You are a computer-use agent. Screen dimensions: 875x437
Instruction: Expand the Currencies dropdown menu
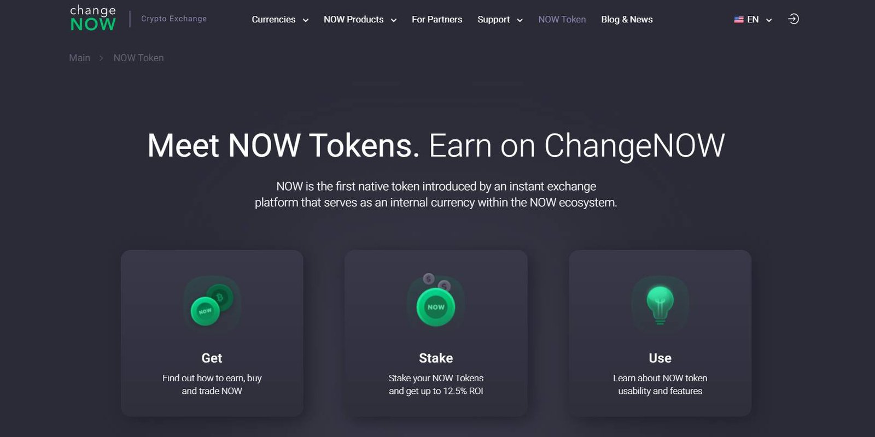point(280,20)
